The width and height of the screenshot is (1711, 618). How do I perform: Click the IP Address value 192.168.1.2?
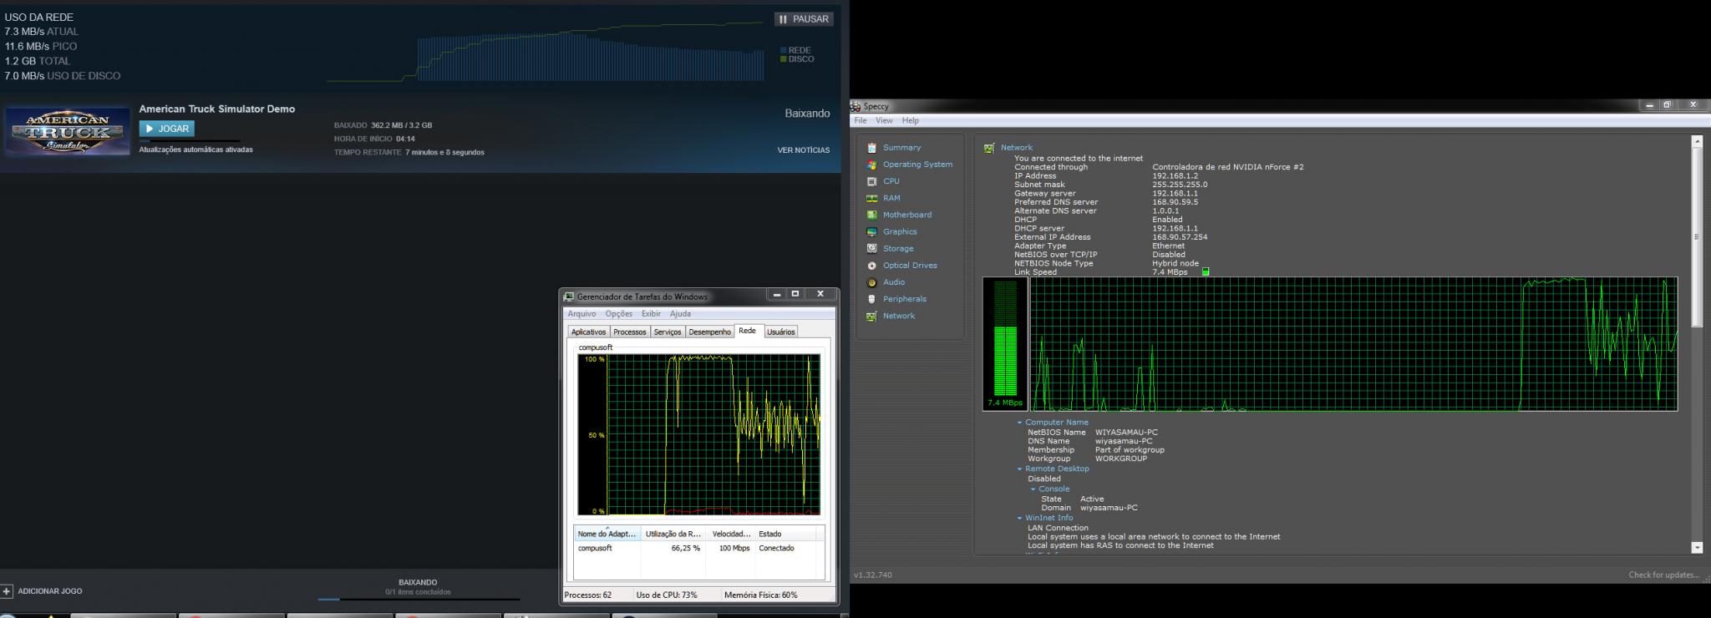point(1175,176)
